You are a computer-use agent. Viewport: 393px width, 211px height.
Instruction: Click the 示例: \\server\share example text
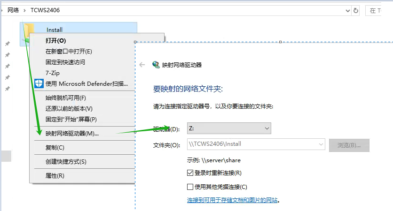(214, 160)
